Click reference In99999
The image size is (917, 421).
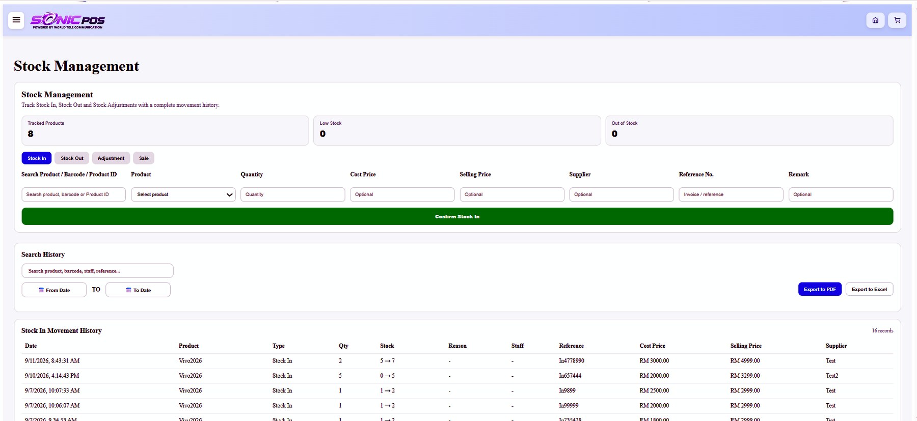coord(569,406)
